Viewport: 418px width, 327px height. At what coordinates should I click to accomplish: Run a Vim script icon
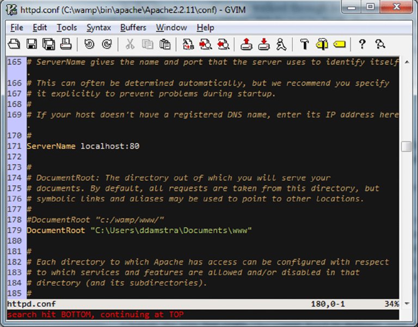point(281,44)
